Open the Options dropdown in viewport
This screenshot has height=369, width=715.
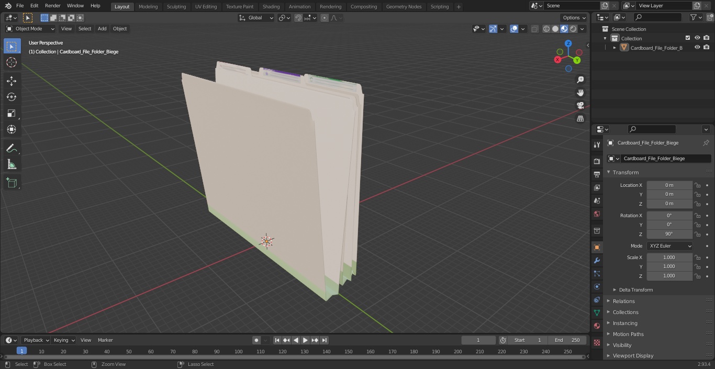coord(574,18)
